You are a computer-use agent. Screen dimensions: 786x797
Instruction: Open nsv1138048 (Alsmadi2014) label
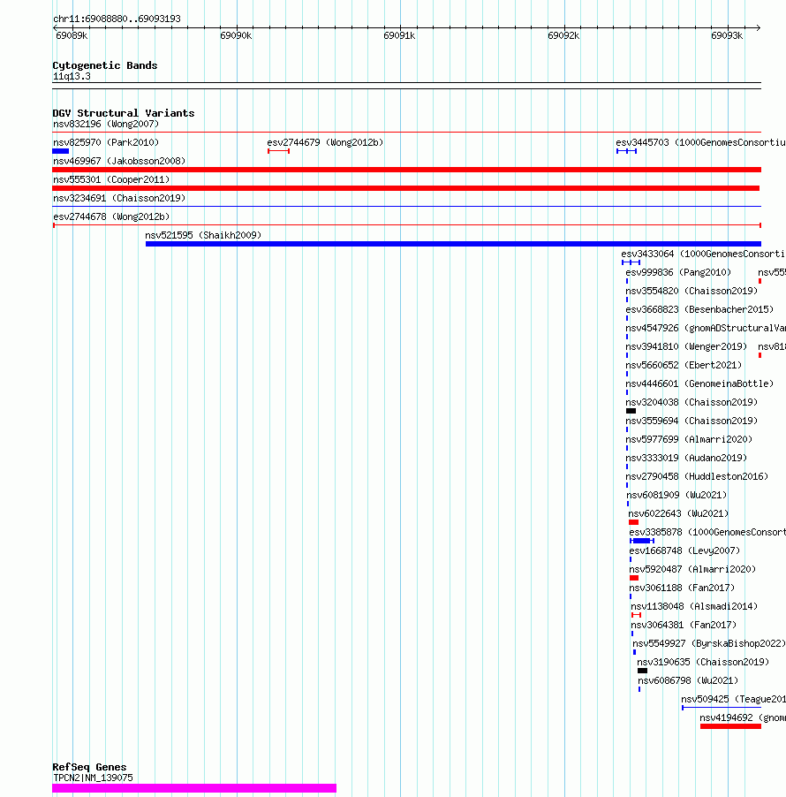click(x=694, y=606)
